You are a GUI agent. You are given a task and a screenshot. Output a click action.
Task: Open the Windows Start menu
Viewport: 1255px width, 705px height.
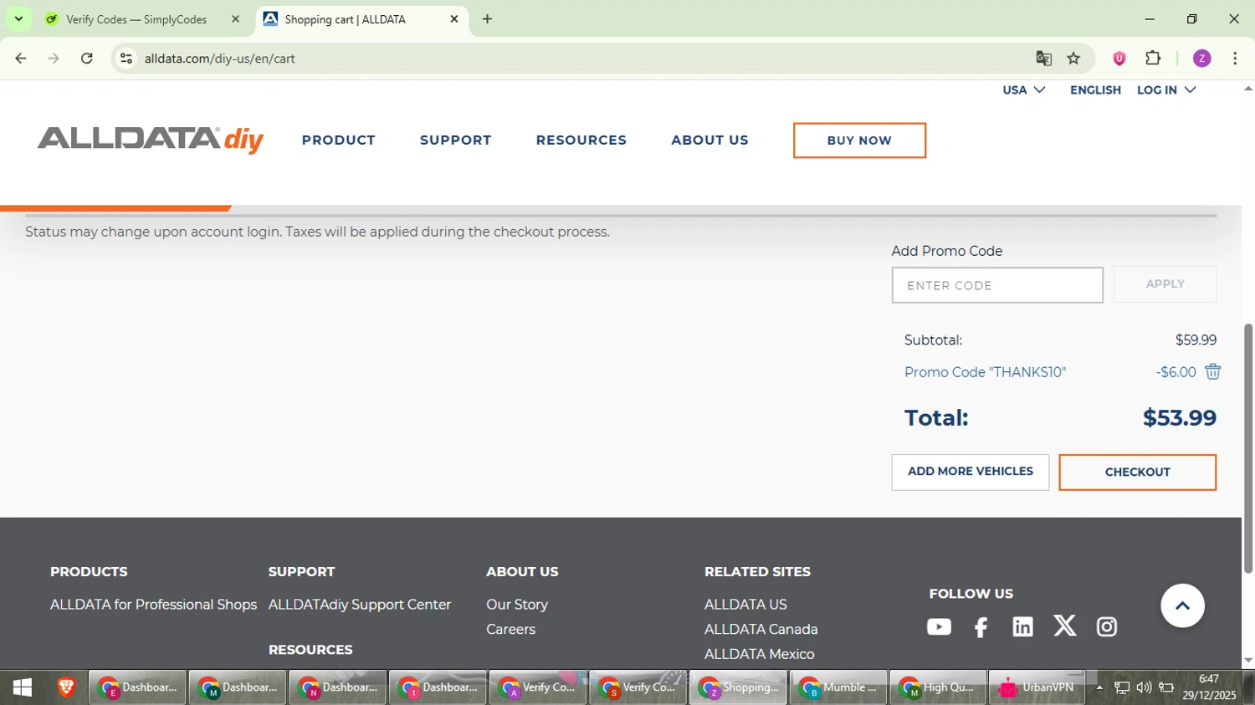pos(23,687)
